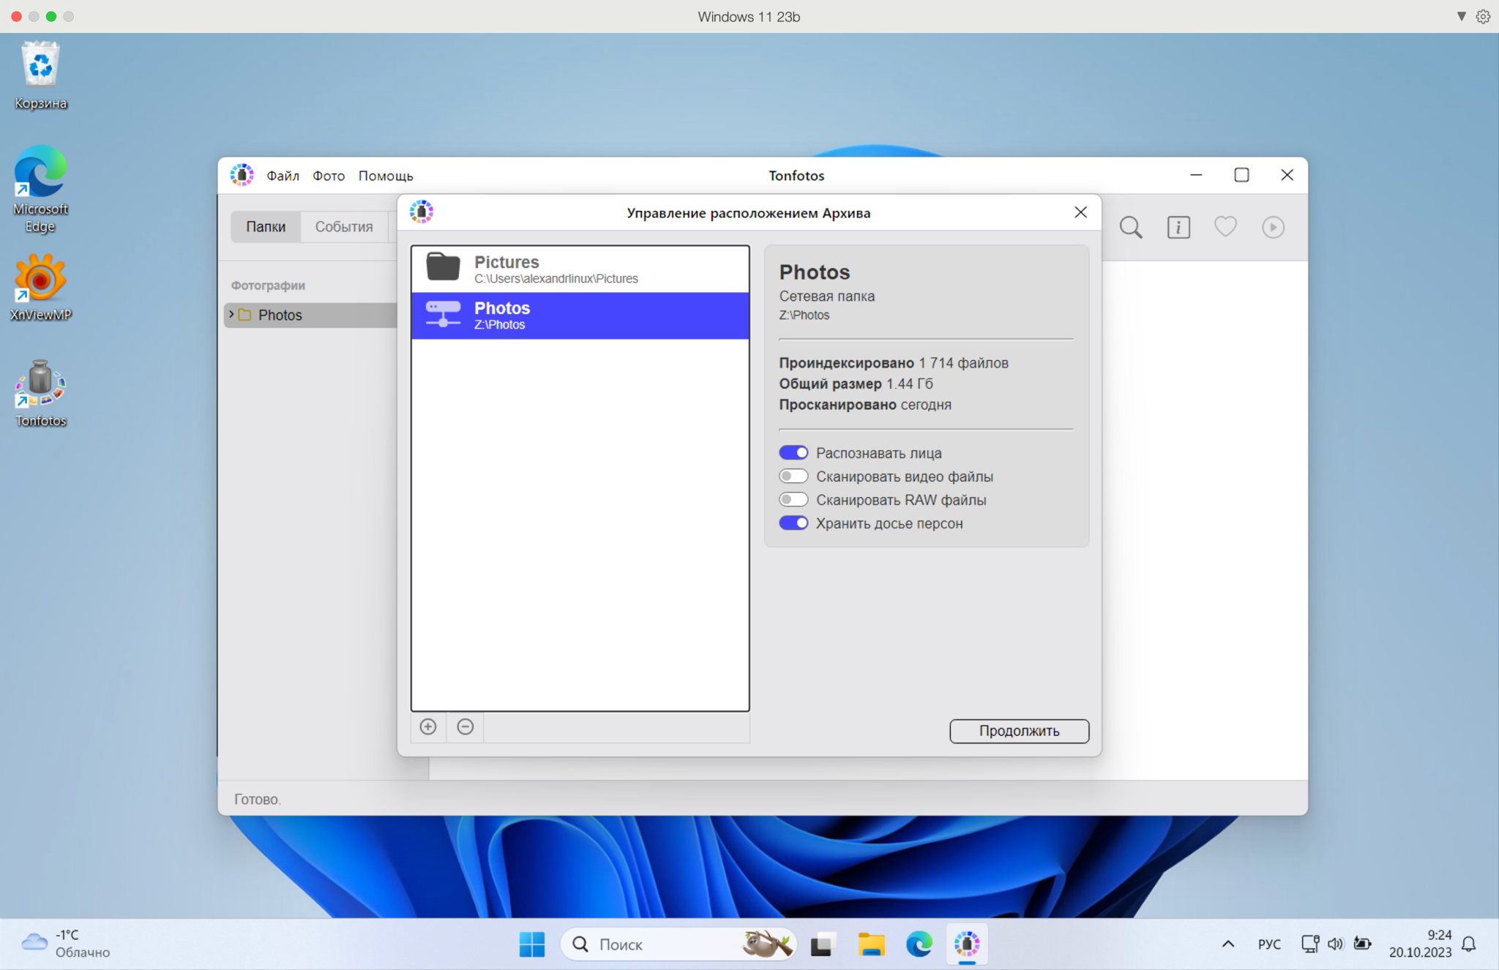Open Корзина on the desktop

pos(41,75)
